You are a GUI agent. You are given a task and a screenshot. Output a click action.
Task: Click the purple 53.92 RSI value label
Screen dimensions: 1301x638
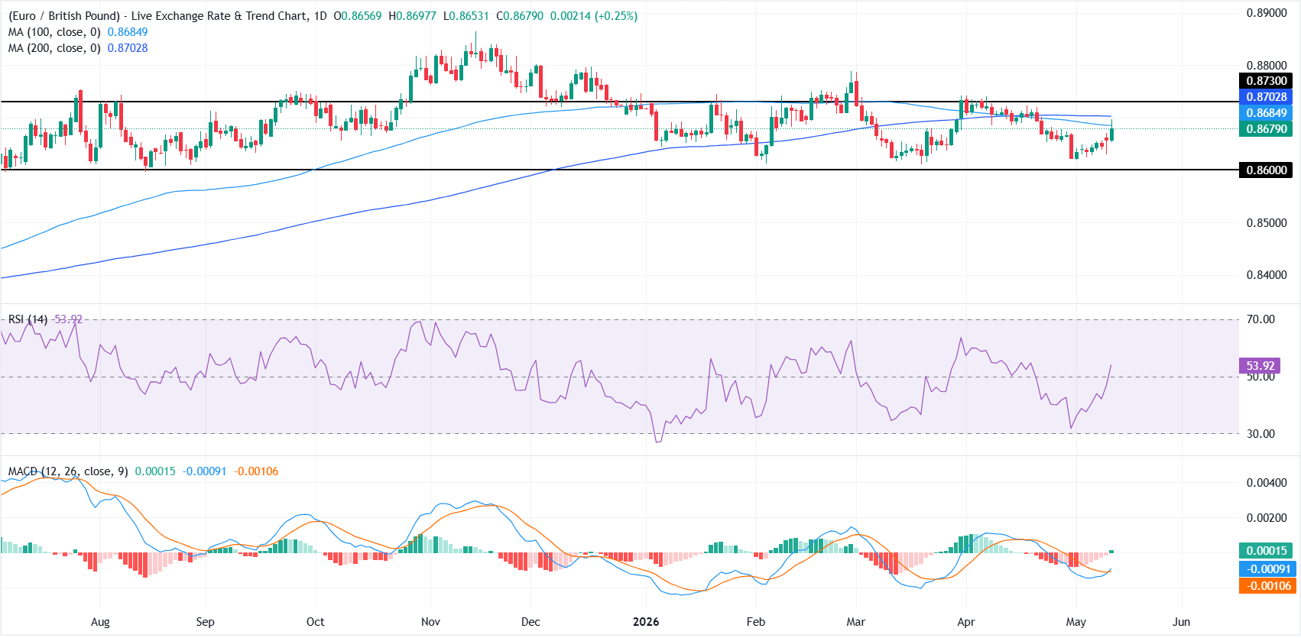point(1260,366)
